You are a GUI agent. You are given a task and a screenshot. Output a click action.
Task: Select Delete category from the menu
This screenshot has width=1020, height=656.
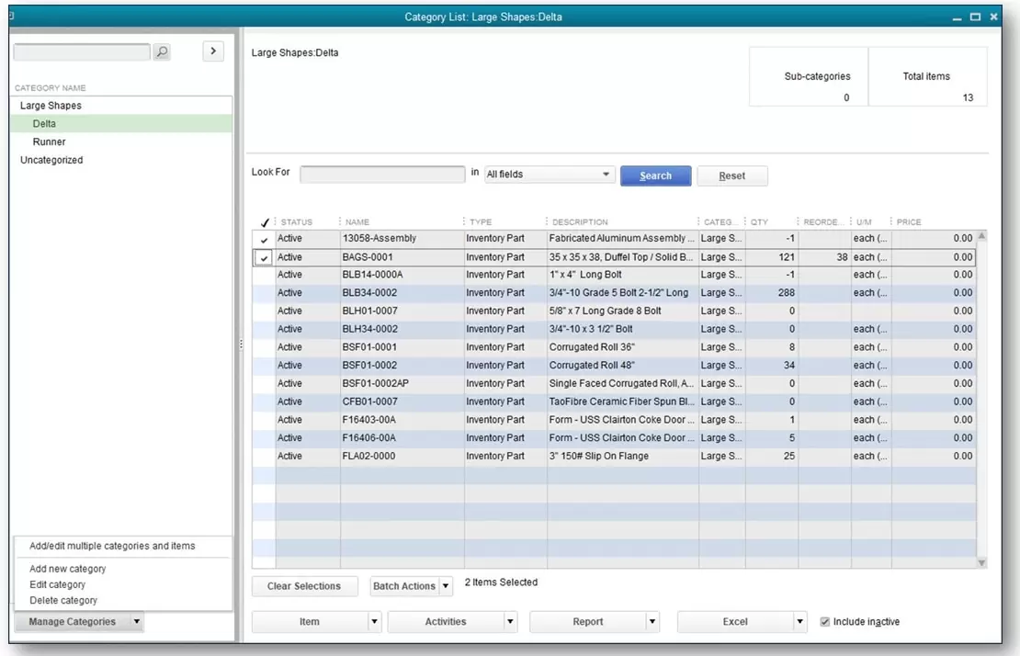pos(63,600)
